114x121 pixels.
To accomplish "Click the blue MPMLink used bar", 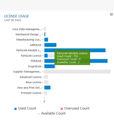I will (x=50, y=45).
